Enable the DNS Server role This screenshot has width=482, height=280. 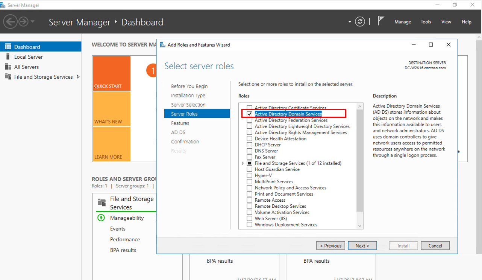(249, 151)
